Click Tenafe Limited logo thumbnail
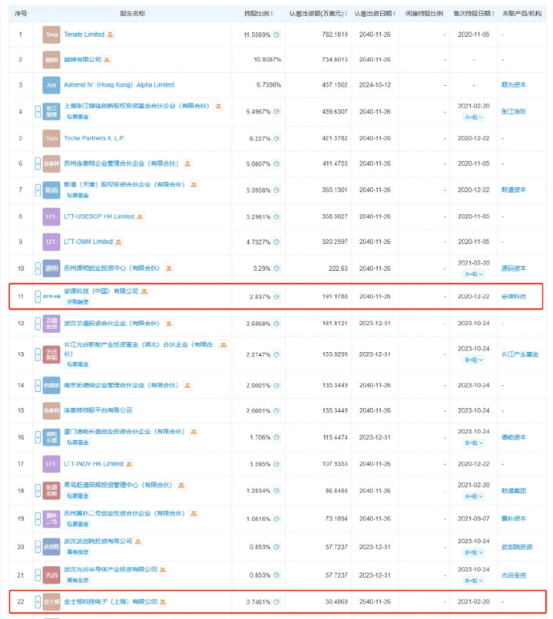The width and height of the screenshot is (553, 619). pos(51,35)
